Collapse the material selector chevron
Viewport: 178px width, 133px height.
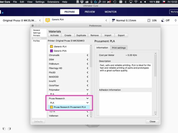click(106, 21)
